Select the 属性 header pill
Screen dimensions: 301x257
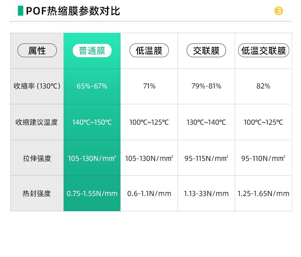point(37,51)
